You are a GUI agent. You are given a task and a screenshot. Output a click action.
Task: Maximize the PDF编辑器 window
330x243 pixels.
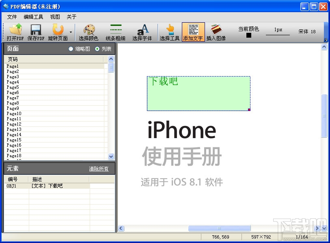[314, 7]
